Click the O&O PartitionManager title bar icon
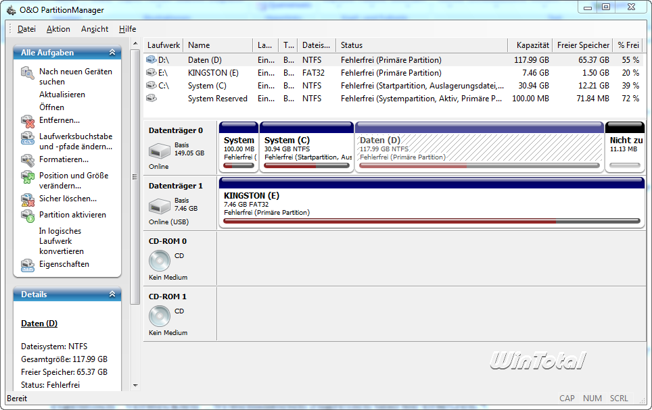 point(11,10)
